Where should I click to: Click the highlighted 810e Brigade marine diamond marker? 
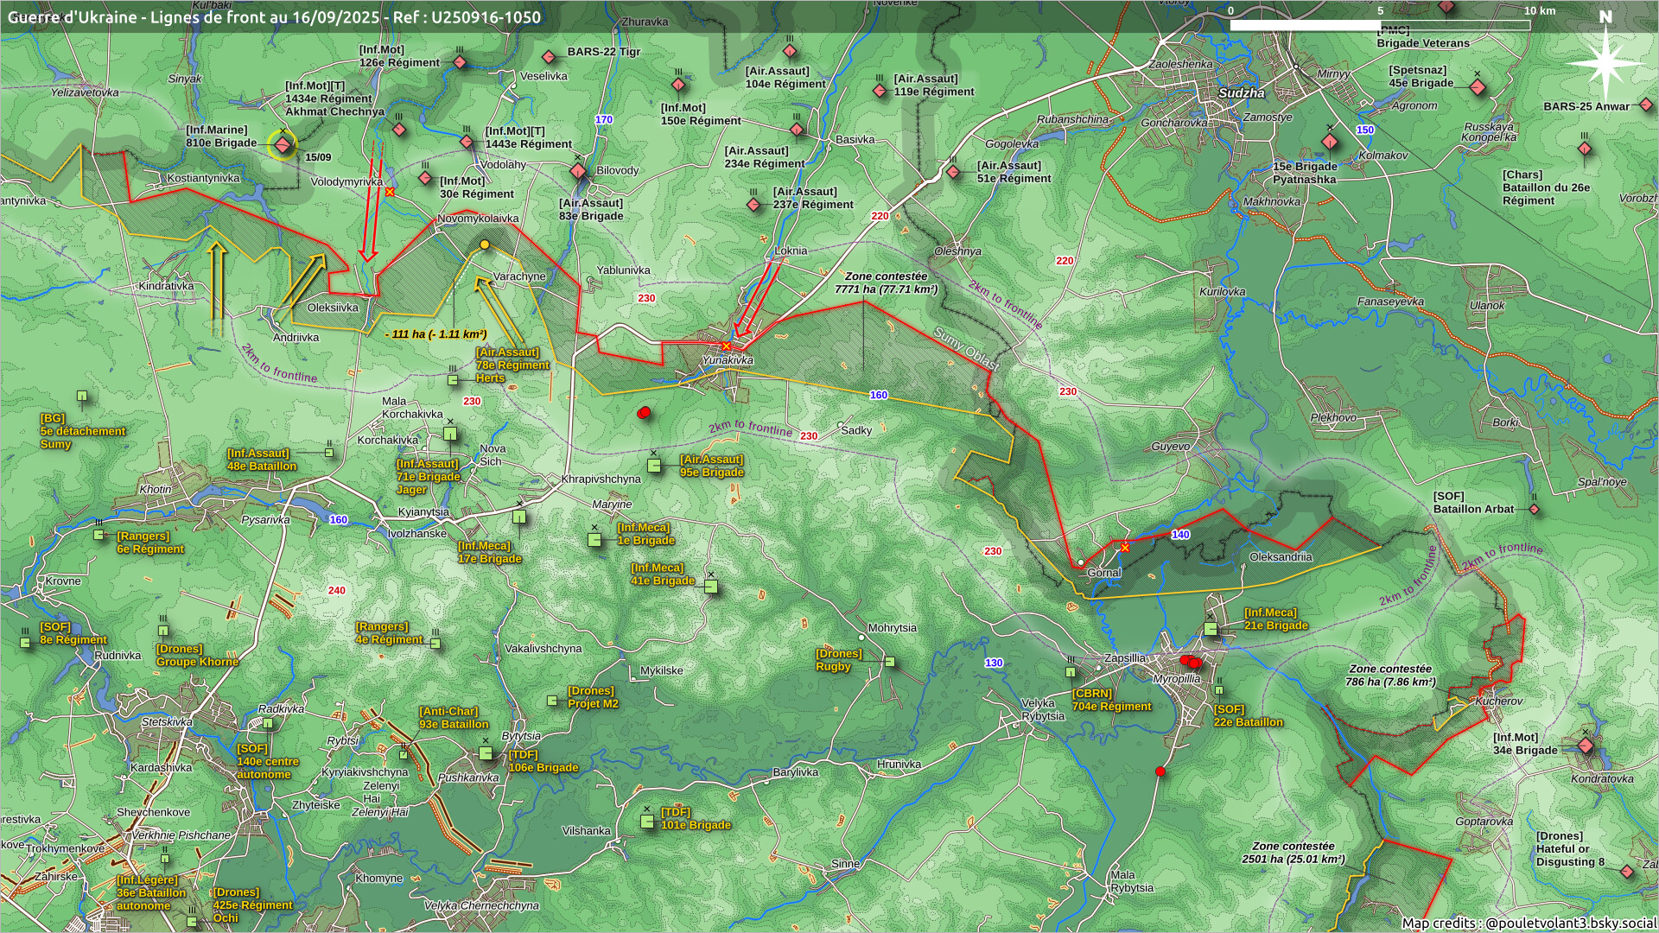[283, 144]
